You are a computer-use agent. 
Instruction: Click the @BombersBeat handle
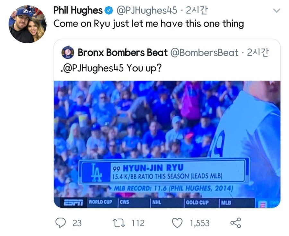pos(204,52)
